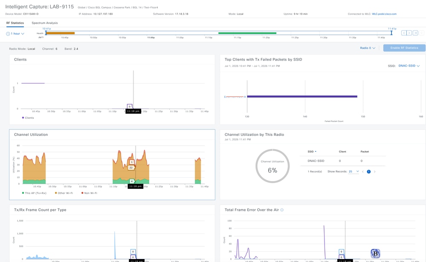The width and height of the screenshot is (426, 262).
Task: Step timeline forward with right arrow
Action: click(409, 33)
